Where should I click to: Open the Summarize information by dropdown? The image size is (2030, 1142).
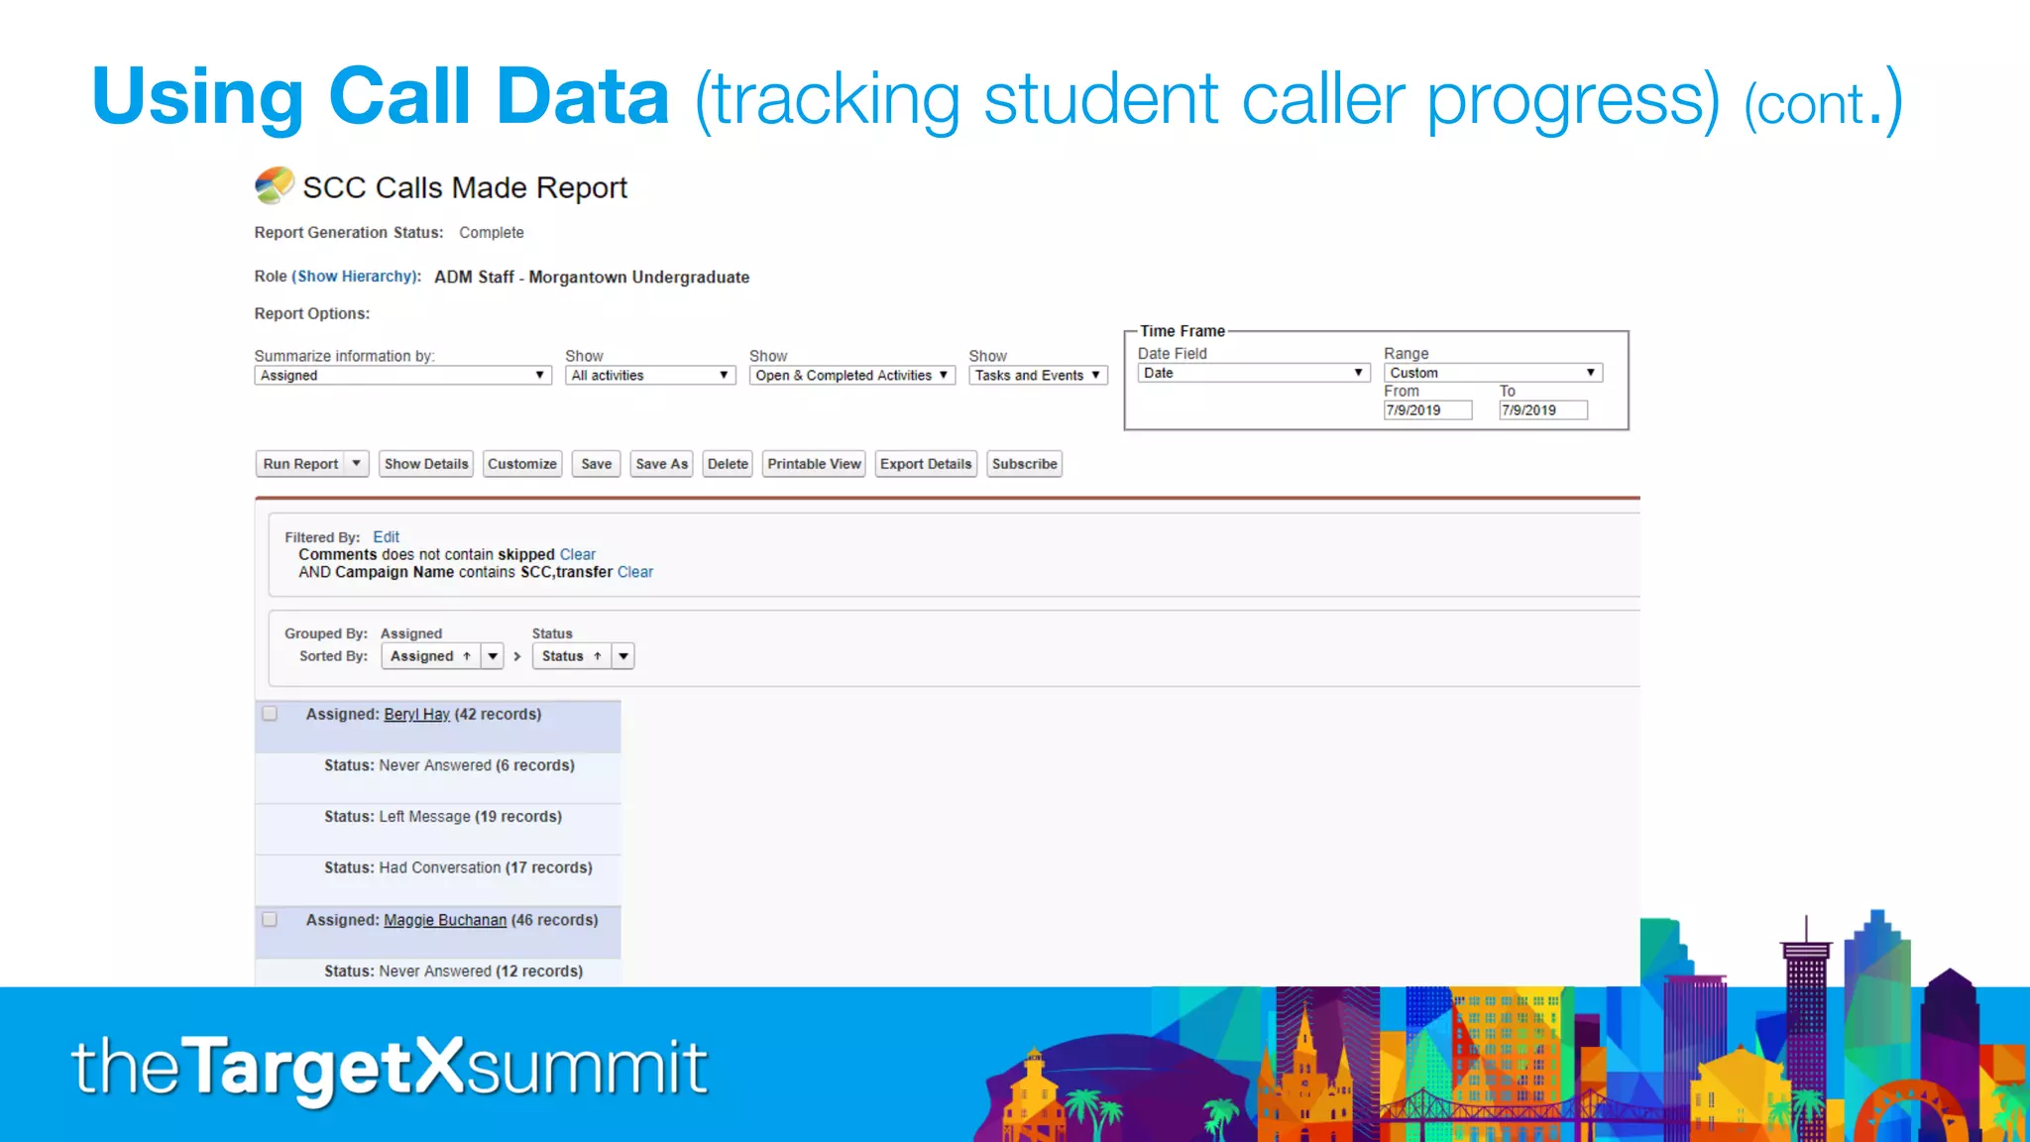coord(402,376)
